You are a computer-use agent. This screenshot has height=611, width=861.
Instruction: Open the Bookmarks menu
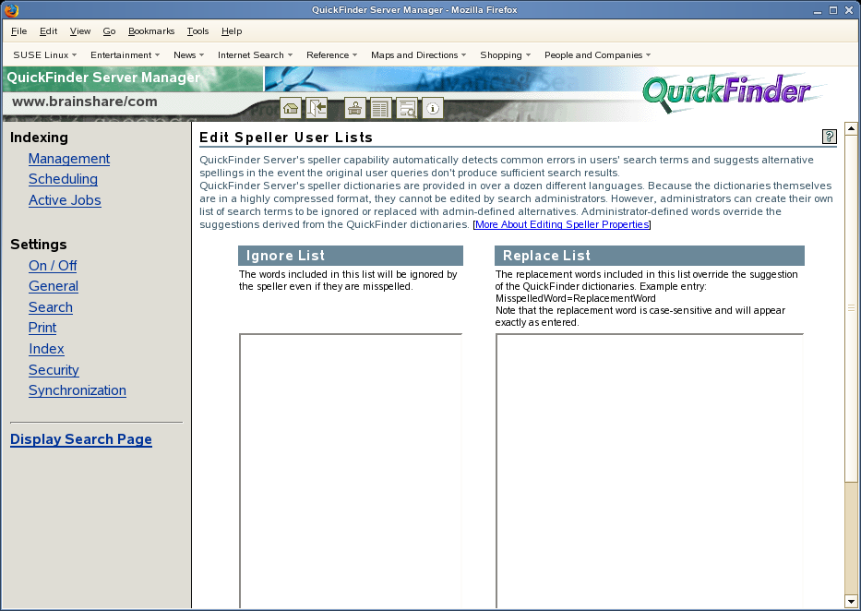151,31
